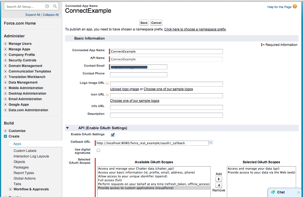Click the Save button

pyautogui.click(x=144, y=23)
